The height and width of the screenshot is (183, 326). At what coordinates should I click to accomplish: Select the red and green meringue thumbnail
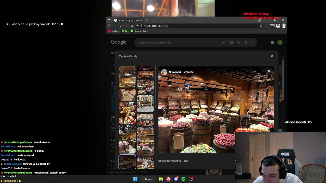(127, 113)
